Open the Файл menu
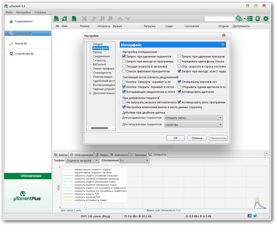276x225 pixels. 9,12
